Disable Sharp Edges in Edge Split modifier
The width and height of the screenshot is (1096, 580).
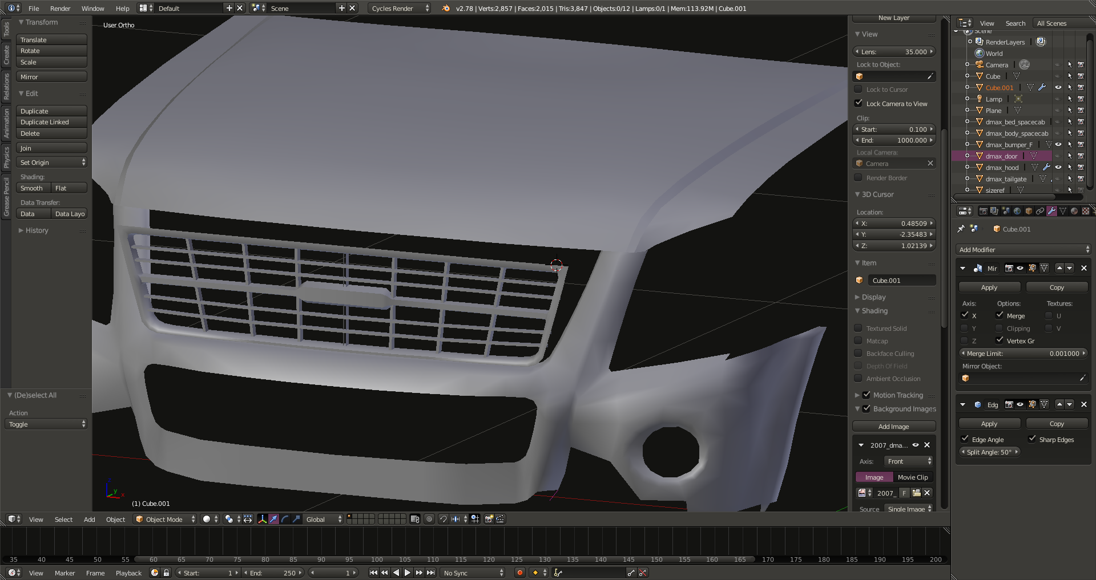pyautogui.click(x=1032, y=439)
